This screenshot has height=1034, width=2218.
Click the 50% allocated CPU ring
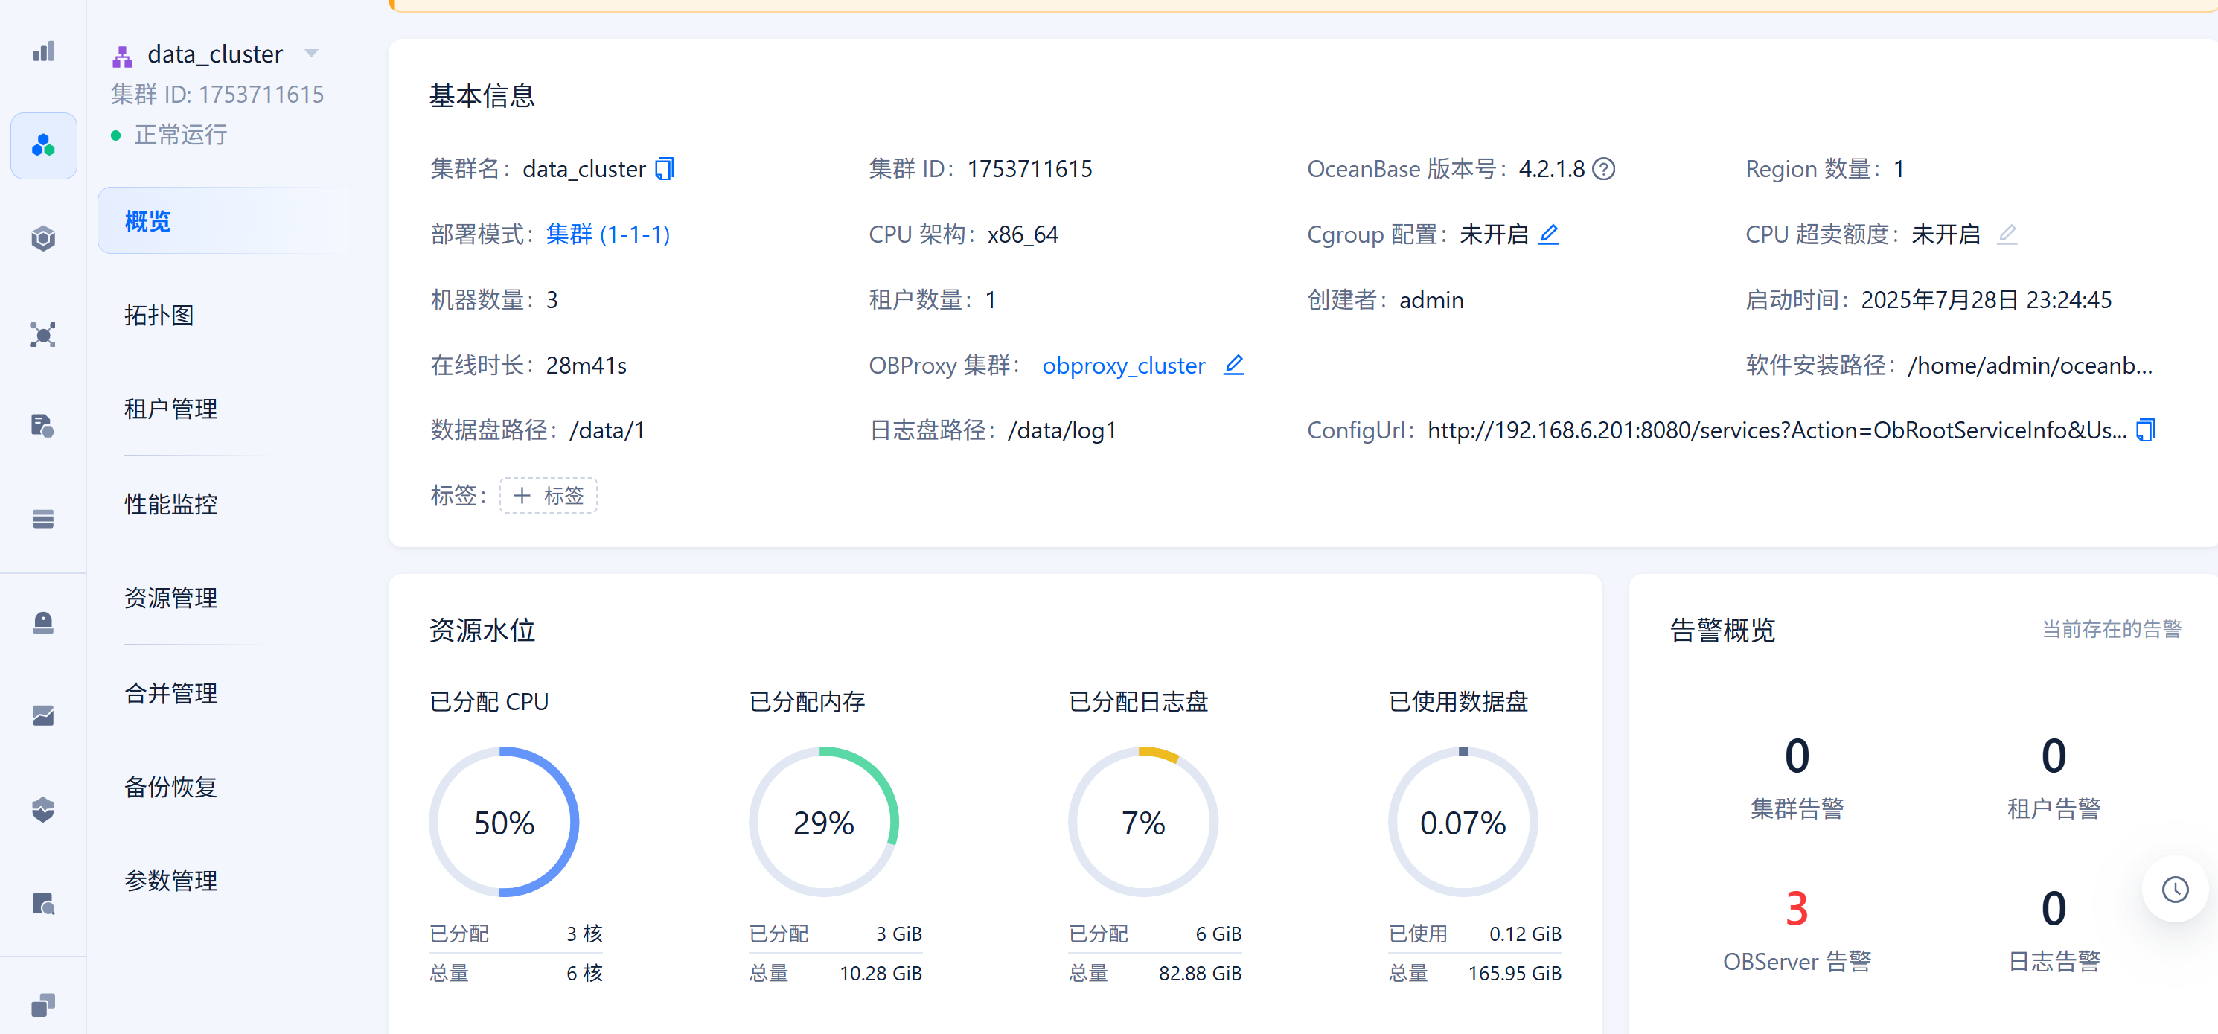coord(504,822)
